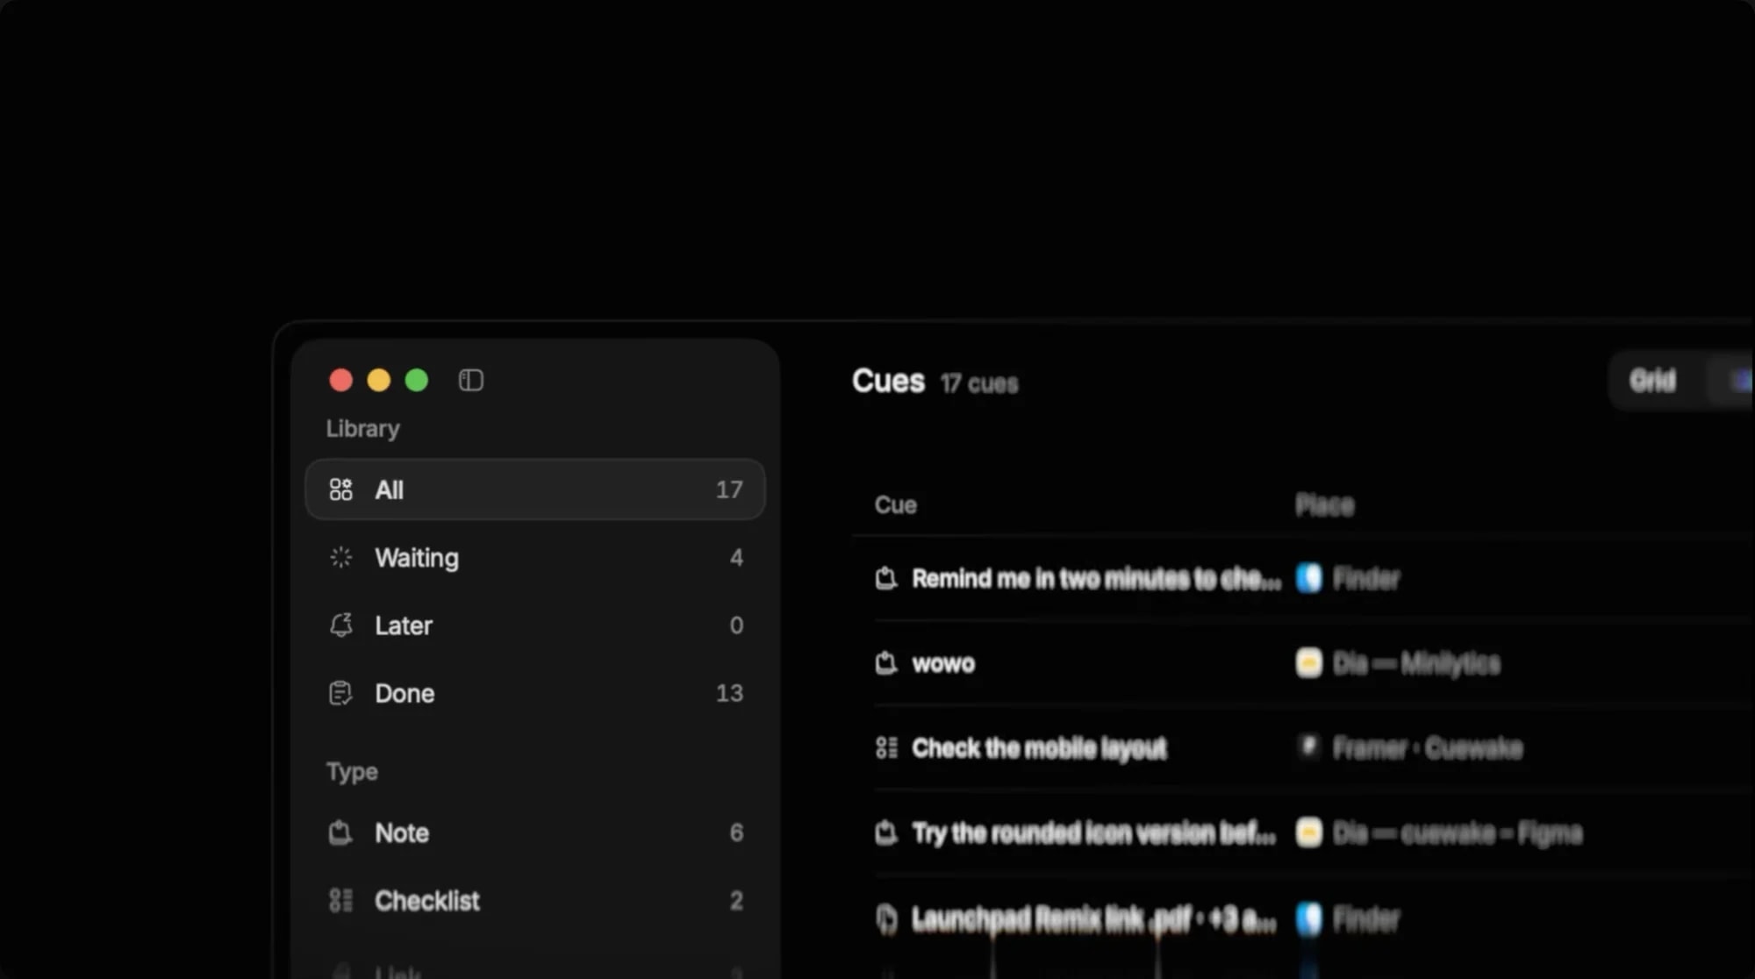Click the Dia icon beside 'Dia — cuewake – Figma'

[x=1308, y=833]
